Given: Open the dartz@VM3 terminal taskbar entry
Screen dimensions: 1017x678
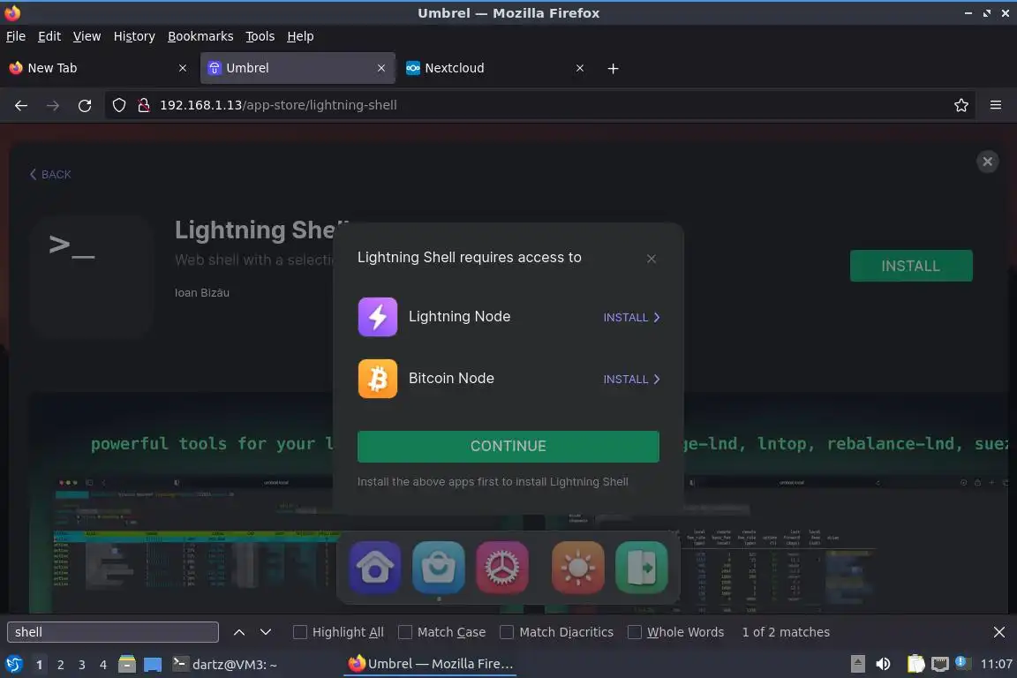Looking at the screenshot, I should [x=225, y=665].
